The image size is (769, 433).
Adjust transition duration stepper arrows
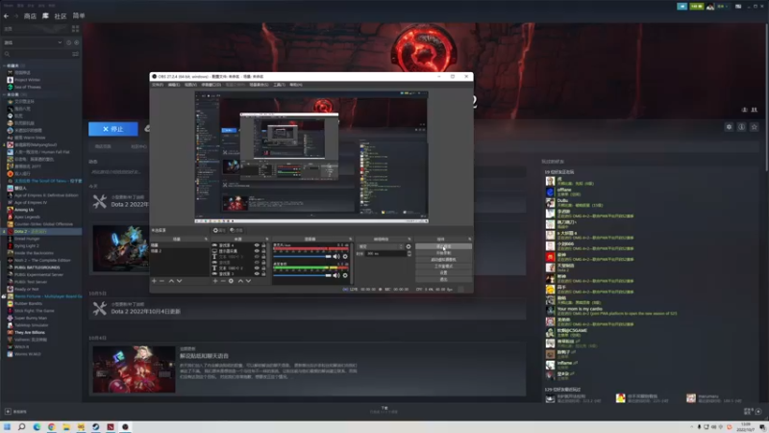click(409, 253)
